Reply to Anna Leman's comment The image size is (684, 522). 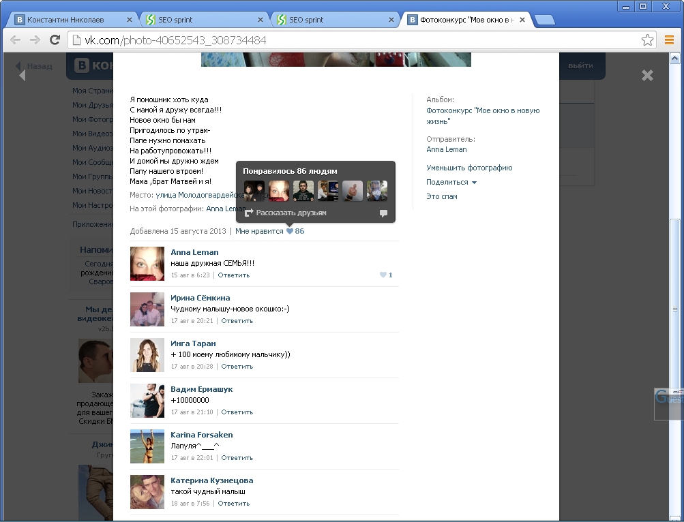pyautogui.click(x=234, y=275)
